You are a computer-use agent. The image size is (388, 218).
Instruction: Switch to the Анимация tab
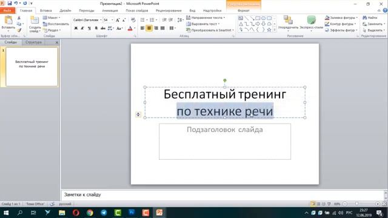pyautogui.click(x=110, y=10)
